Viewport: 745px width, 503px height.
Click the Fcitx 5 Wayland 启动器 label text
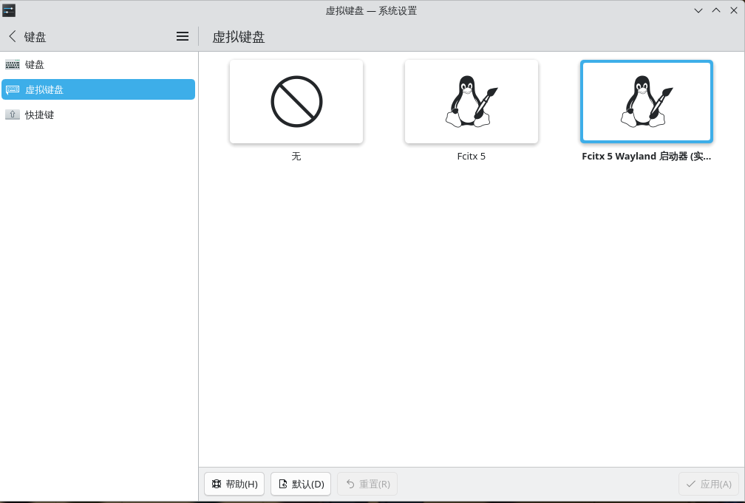pyautogui.click(x=647, y=157)
